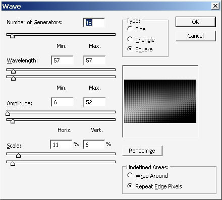Close the Wave dialog
Screen dimensions: 222x200
click(x=215, y=6)
